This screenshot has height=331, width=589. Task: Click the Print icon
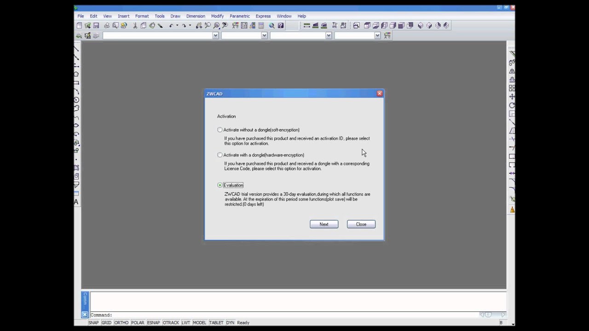coord(107,26)
